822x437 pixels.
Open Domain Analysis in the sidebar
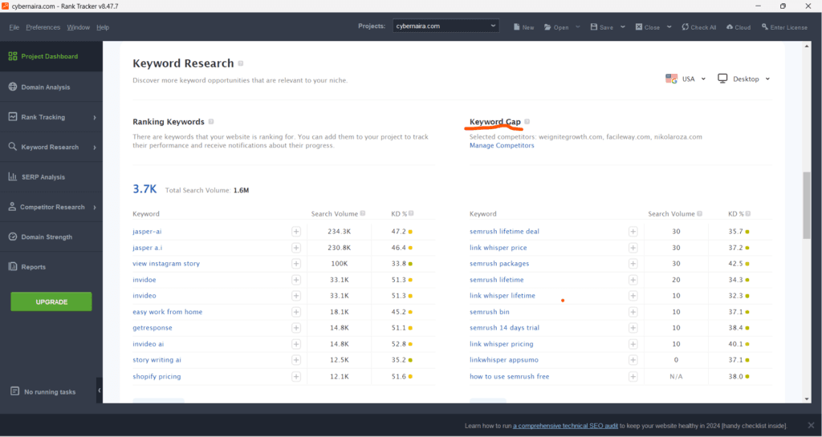[x=51, y=87]
